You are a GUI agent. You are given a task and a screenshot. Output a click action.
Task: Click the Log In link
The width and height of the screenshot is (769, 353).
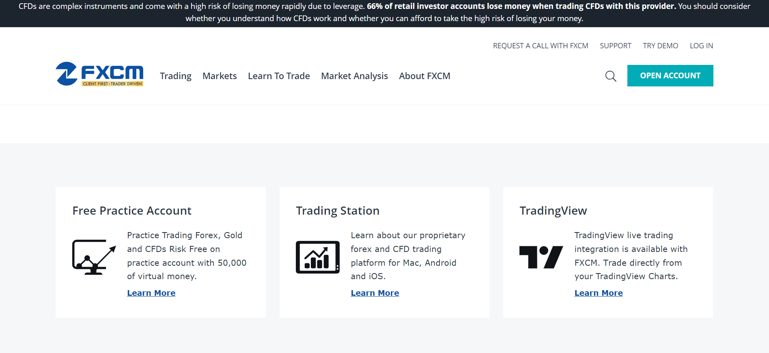pyautogui.click(x=701, y=46)
